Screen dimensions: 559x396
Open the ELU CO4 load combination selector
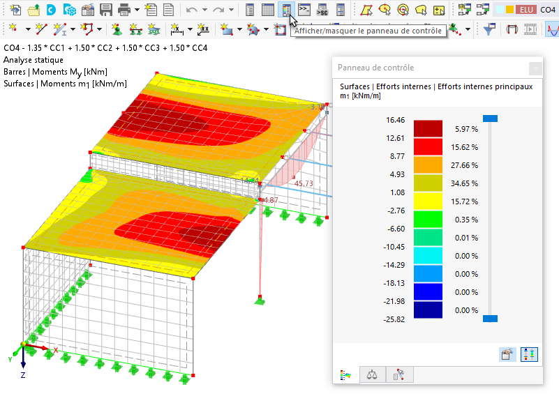click(526, 10)
